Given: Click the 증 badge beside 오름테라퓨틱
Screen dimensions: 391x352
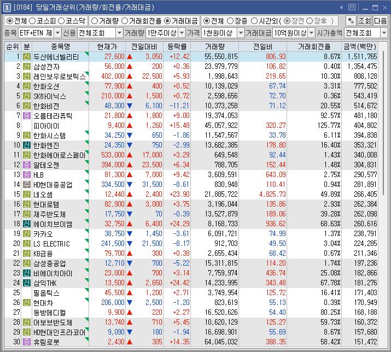Looking at the screenshot, I should [27, 116].
